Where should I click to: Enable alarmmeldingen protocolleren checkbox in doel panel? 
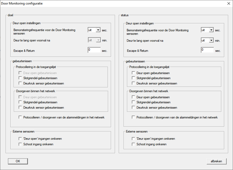[20, 117]
